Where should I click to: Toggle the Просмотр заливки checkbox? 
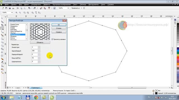tap(52, 39)
